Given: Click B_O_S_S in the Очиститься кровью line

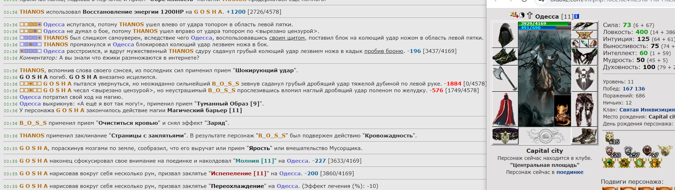Looking at the screenshot, I should 33,123.
